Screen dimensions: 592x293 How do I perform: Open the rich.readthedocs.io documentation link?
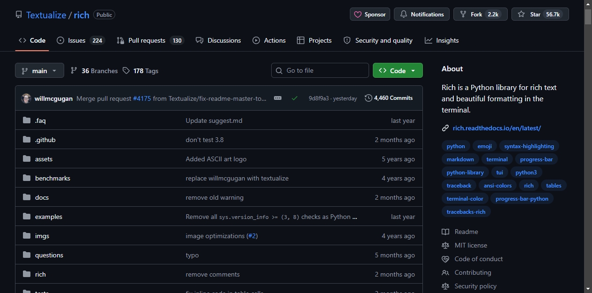(x=496, y=128)
